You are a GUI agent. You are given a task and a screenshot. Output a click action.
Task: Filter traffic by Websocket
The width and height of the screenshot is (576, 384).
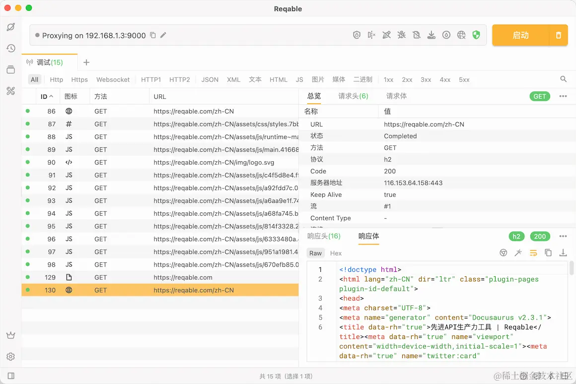(113, 80)
